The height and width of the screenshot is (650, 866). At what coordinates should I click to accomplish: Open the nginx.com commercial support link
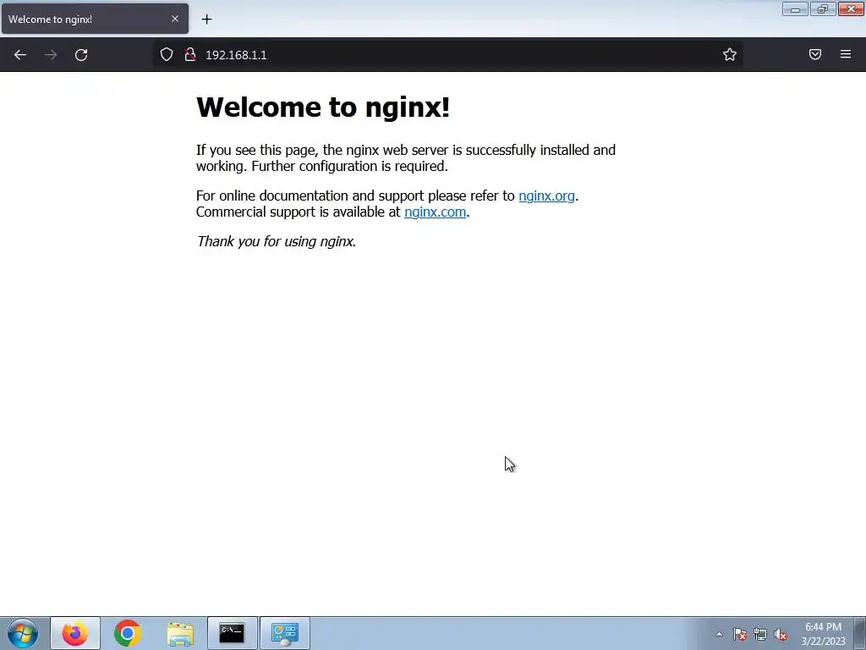point(435,212)
